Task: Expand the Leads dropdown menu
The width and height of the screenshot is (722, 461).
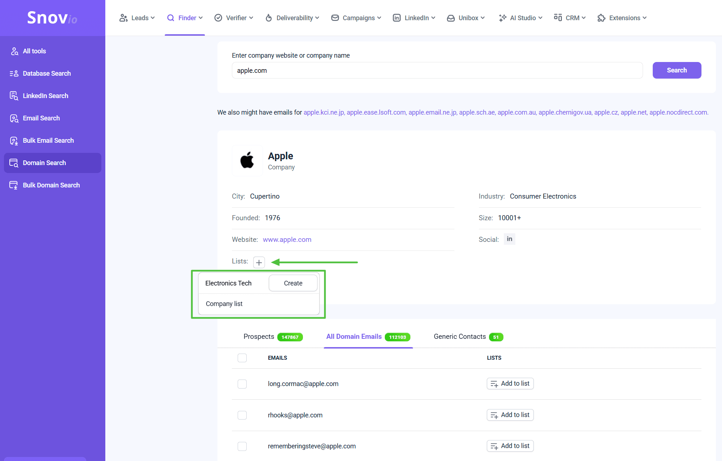Action: [137, 18]
